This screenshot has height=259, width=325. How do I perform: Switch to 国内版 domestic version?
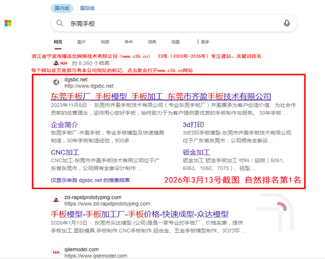pyautogui.click(x=61, y=8)
